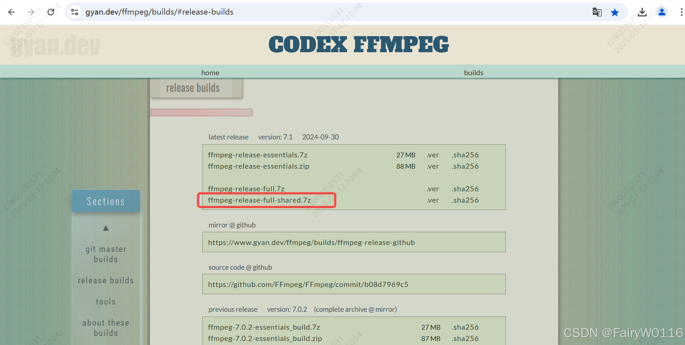Click 'version: 7.1' latest release text
This screenshot has height=345, width=685.
pos(275,137)
